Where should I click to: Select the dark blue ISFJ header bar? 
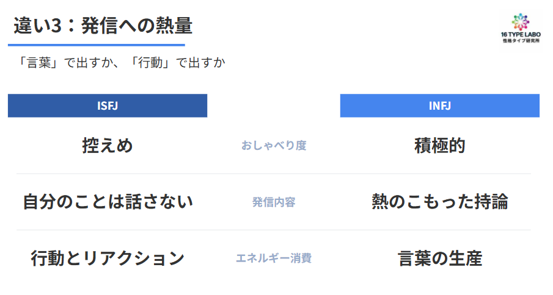point(108,105)
